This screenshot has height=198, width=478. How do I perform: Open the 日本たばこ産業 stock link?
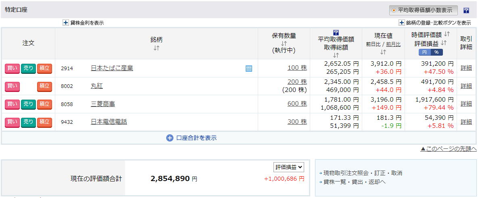pyautogui.click(x=112, y=68)
